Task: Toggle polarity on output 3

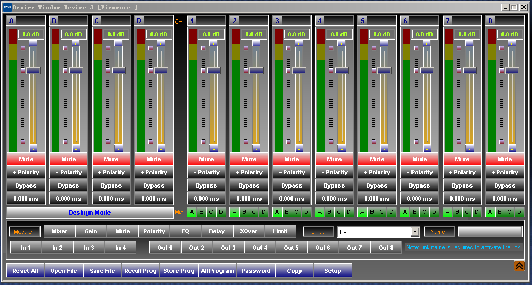Action: pyautogui.click(x=292, y=172)
